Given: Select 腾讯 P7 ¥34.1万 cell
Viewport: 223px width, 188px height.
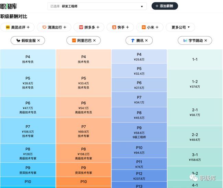Looking at the screenshot, I should [x=139, y=99].
